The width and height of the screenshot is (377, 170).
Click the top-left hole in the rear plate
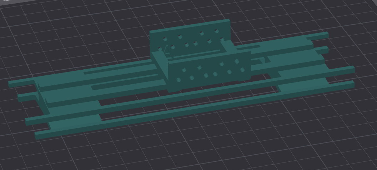[x=165, y=40]
